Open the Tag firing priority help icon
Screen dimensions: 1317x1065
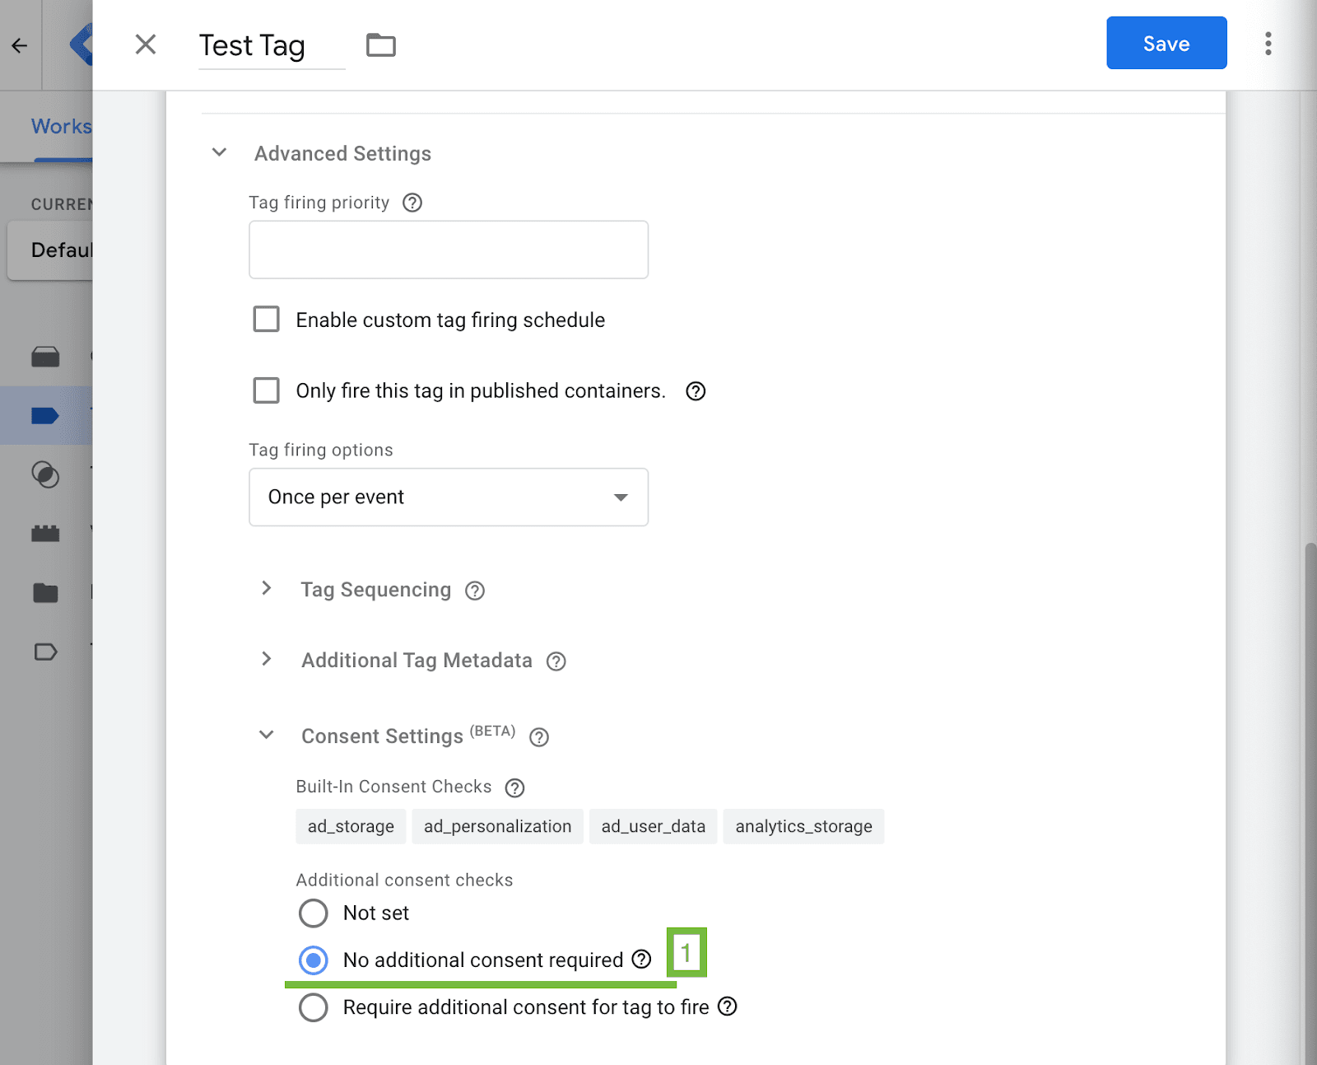tap(412, 202)
